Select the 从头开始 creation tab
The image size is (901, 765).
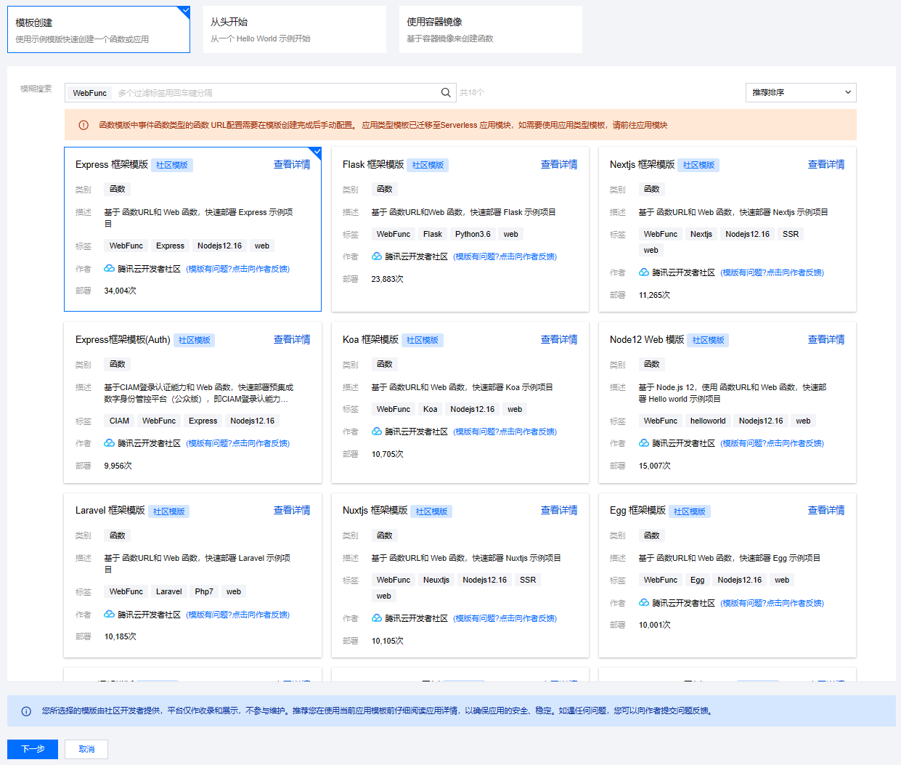(x=294, y=30)
